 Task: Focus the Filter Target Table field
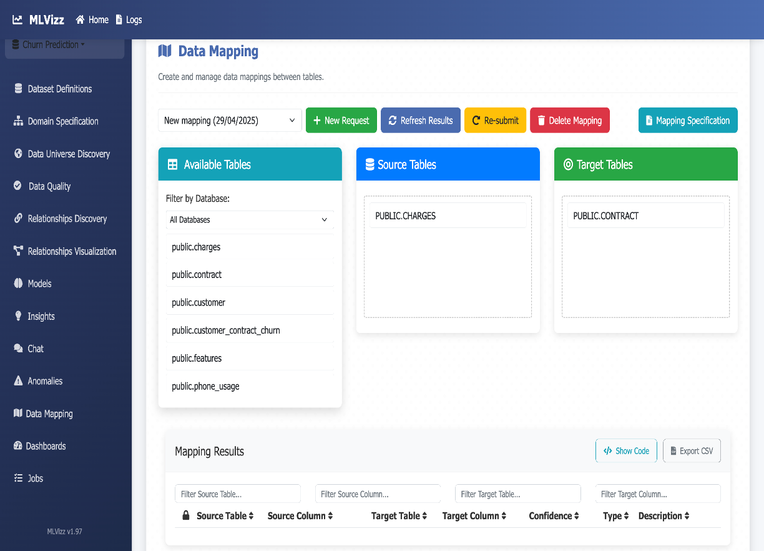click(518, 494)
